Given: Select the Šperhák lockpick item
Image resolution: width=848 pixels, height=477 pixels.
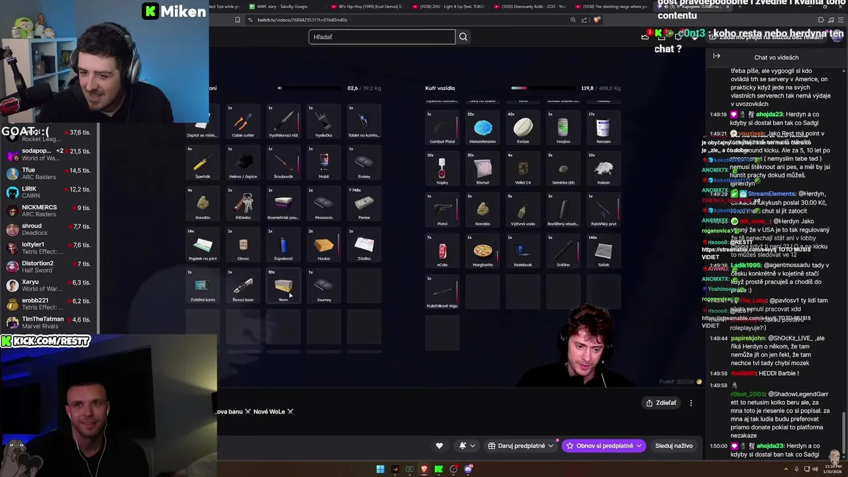Looking at the screenshot, I should [x=203, y=162].
